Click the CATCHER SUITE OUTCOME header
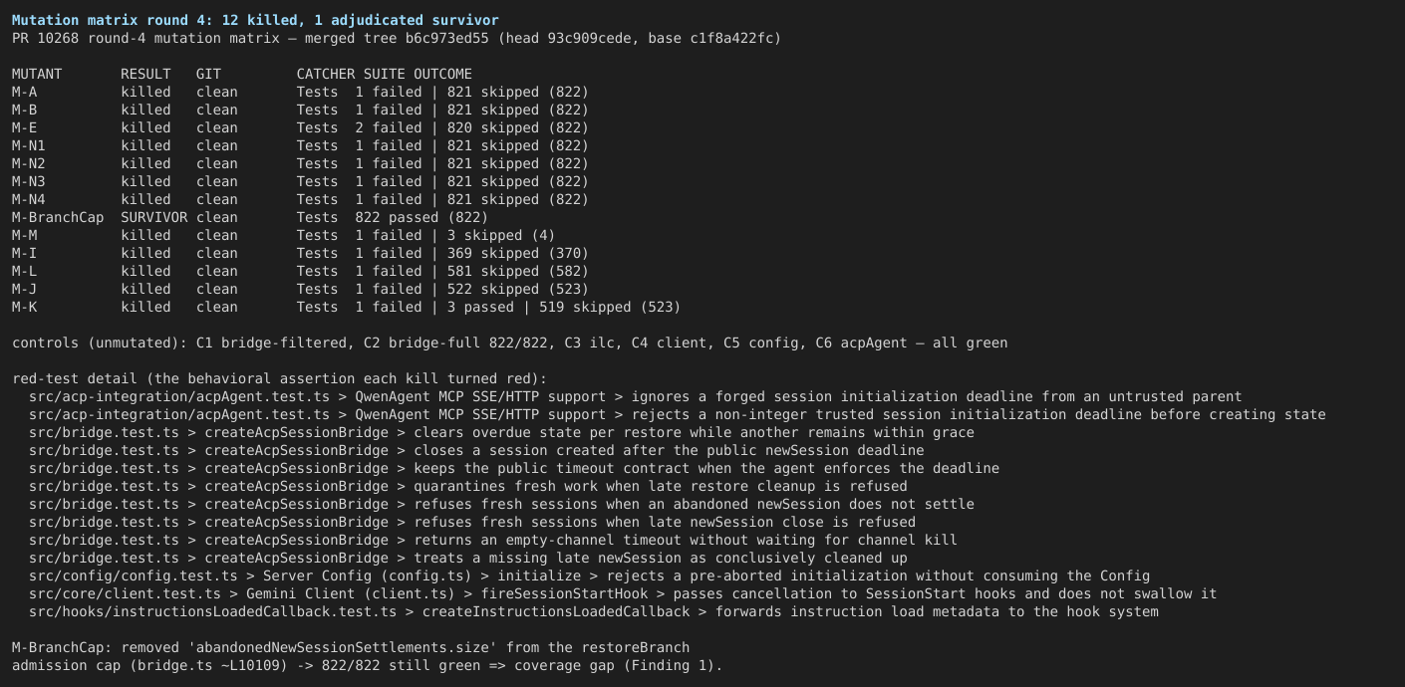The width and height of the screenshot is (1405, 687). click(385, 74)
